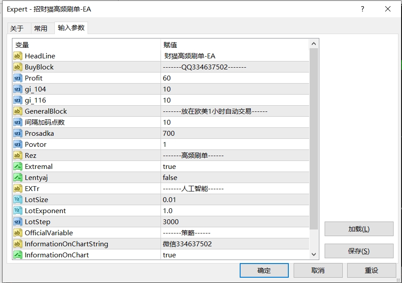This screenshot has width=402, height=283.
Task: Click the double-type icon next to LotExponent
Action: pyautogui.click(x=18, y=211)
